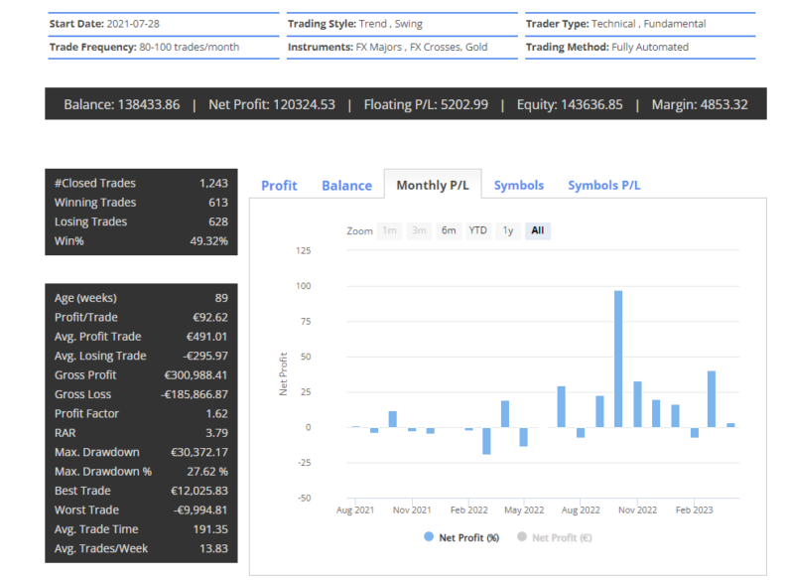Click the last small bar at far right
Viewport: 787px width, 583px height.
coord(730,425)
